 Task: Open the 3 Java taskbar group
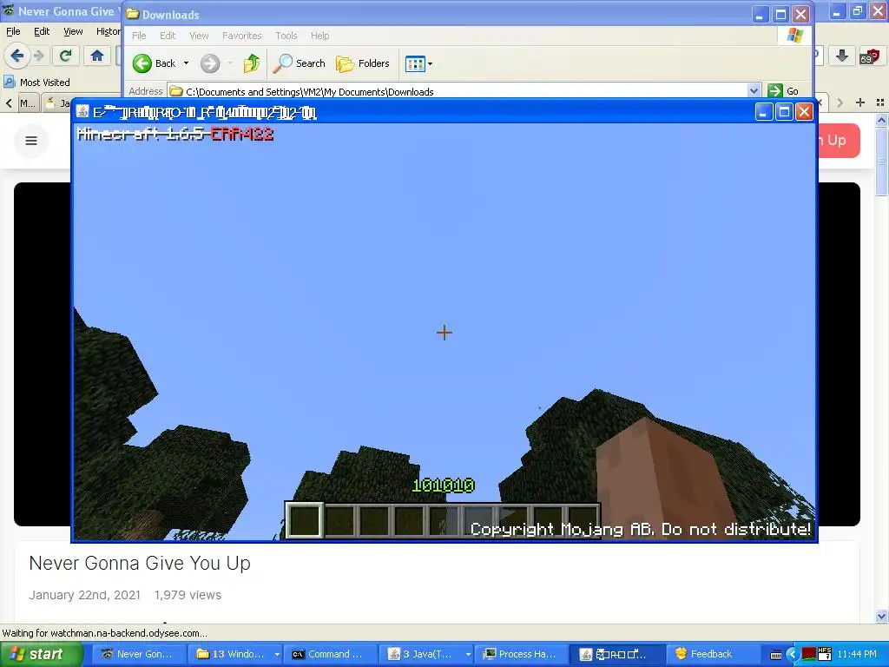tap(426, 654)
